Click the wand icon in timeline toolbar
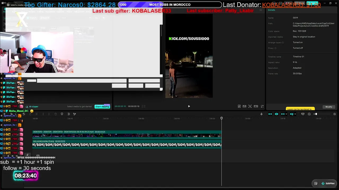Image resolution: width=339 pixels, height=190 pixels. 75,114
